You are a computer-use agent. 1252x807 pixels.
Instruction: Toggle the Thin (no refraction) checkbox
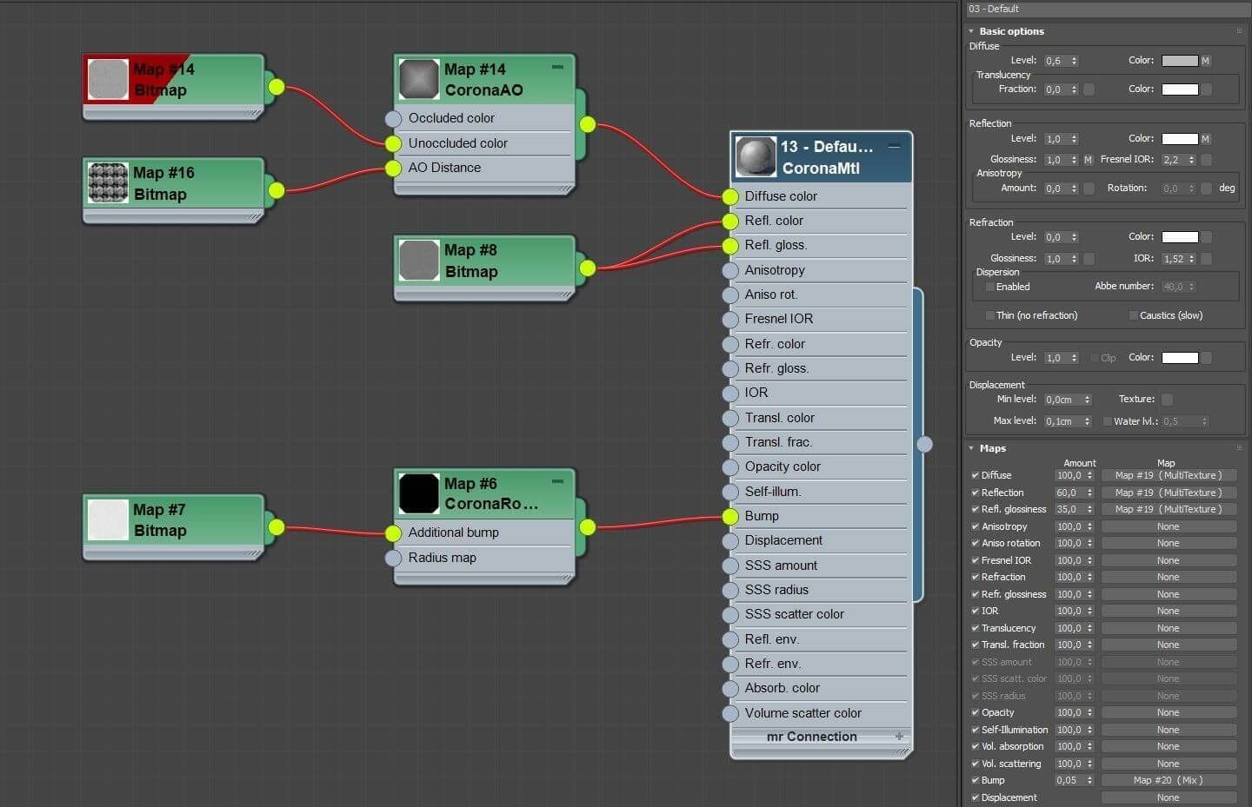pyautogui.click(x=989, y=315)
